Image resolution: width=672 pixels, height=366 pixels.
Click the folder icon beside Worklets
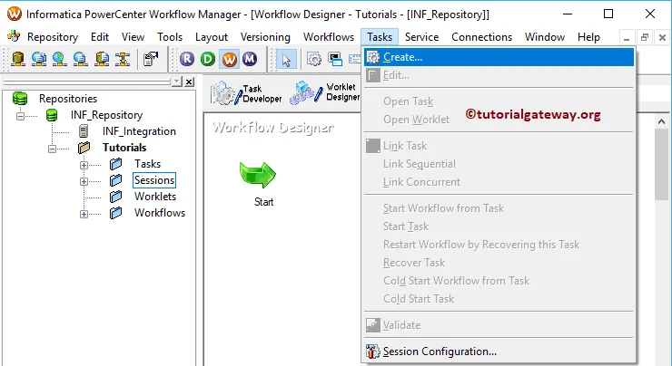point(115,197)
